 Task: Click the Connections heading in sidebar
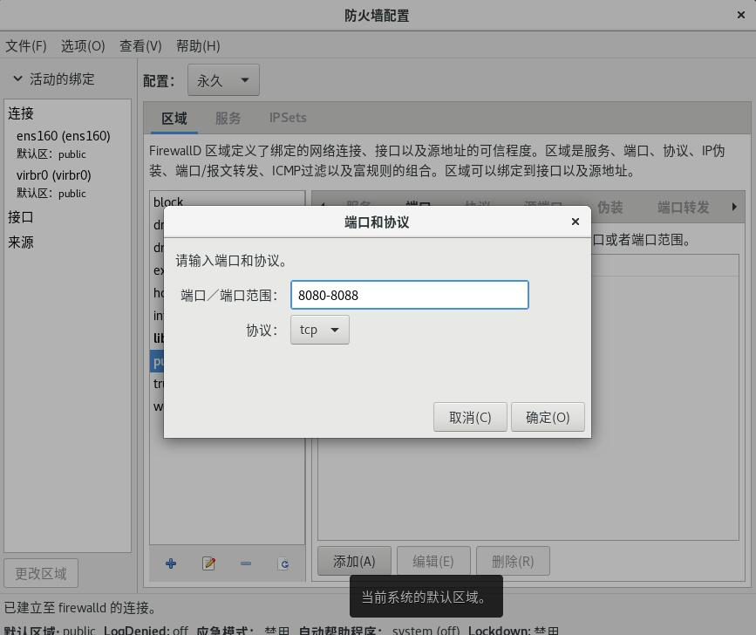click(x=21, y=113)
